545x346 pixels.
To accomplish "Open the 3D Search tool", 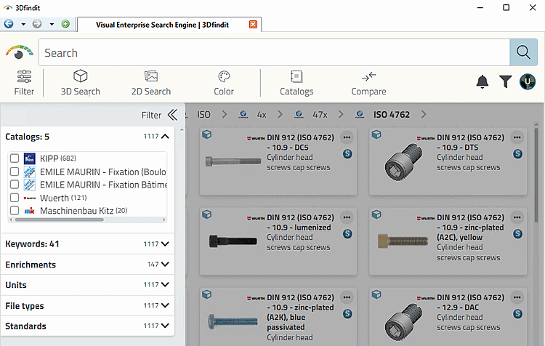I will [80, 82].
